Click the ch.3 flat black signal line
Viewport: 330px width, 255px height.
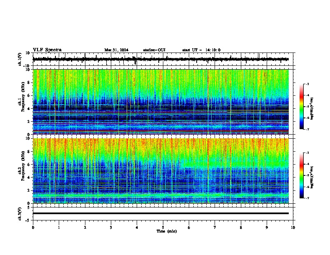click(161, 213)
